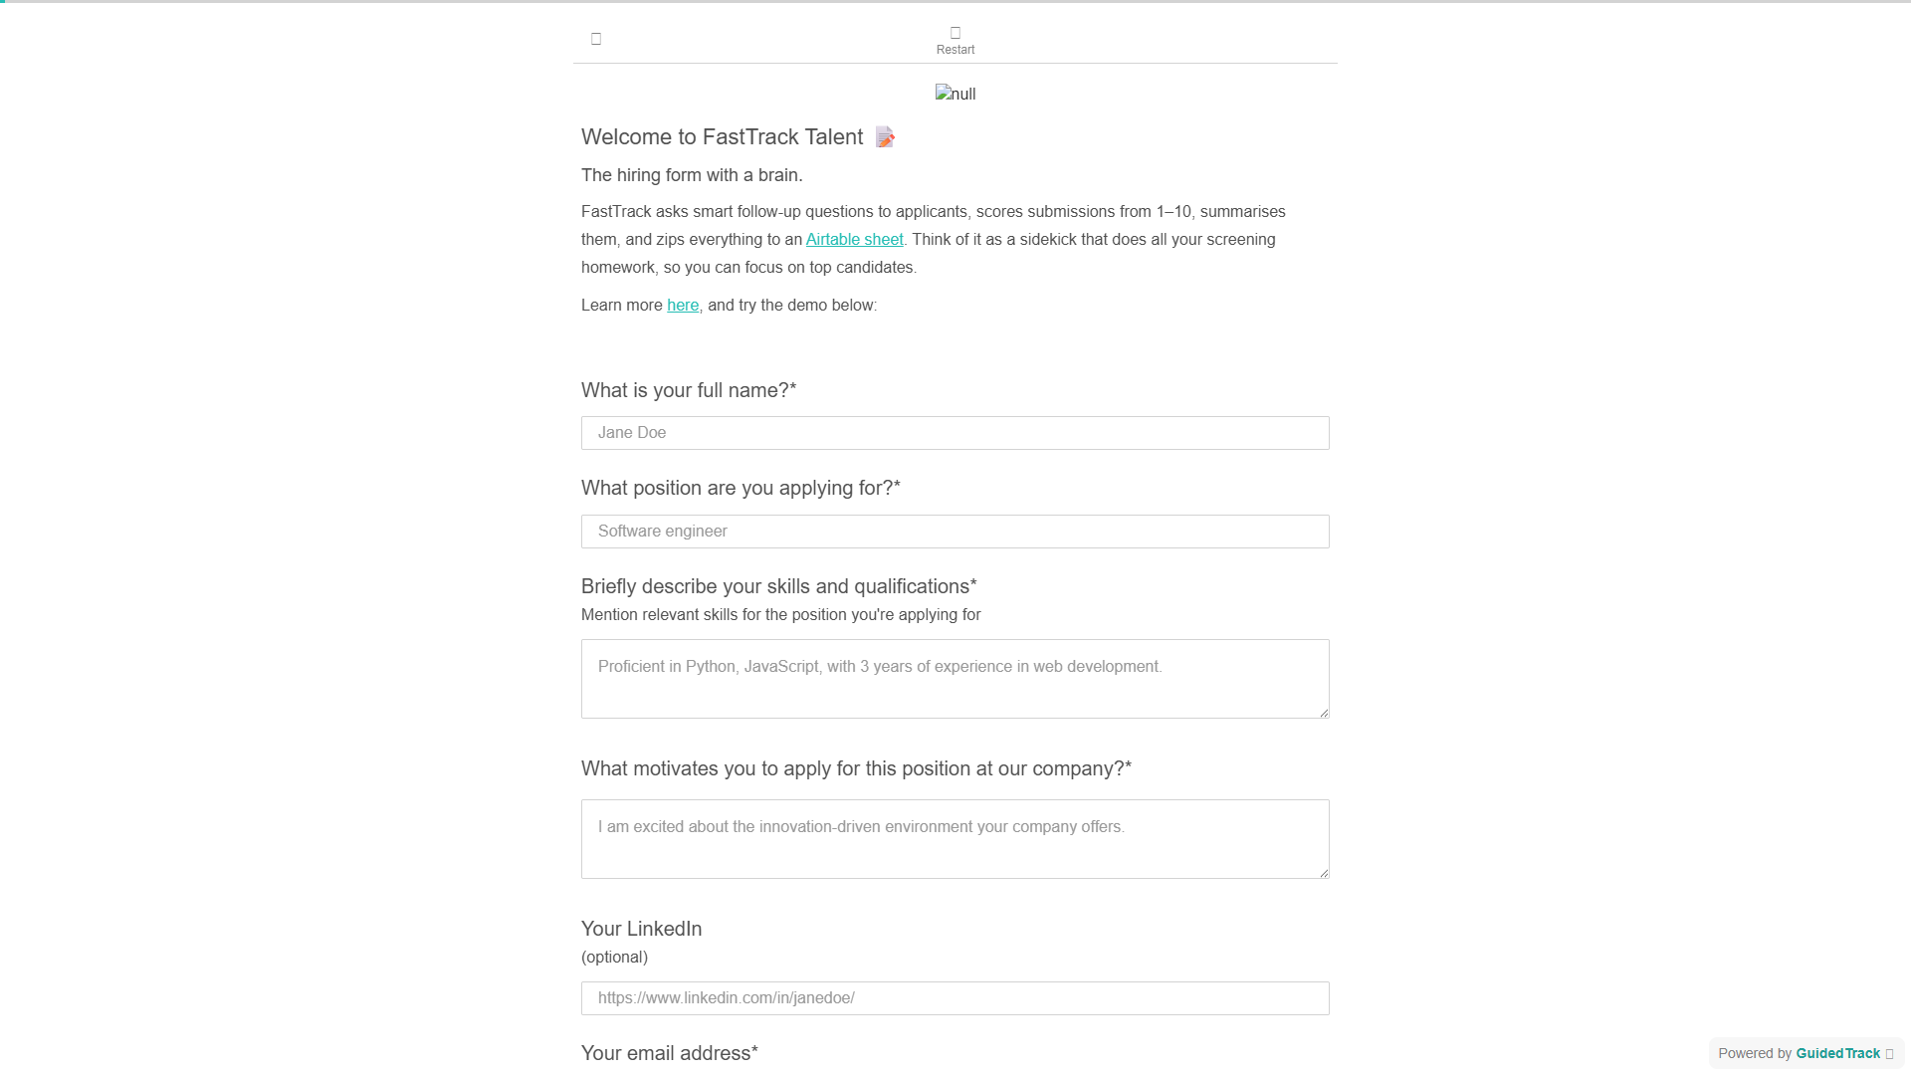Click the memo emoji beside the Welcome heading
Image resolution: width=1911 pixels, height=1075 pixels.
(x=885, y=137)
